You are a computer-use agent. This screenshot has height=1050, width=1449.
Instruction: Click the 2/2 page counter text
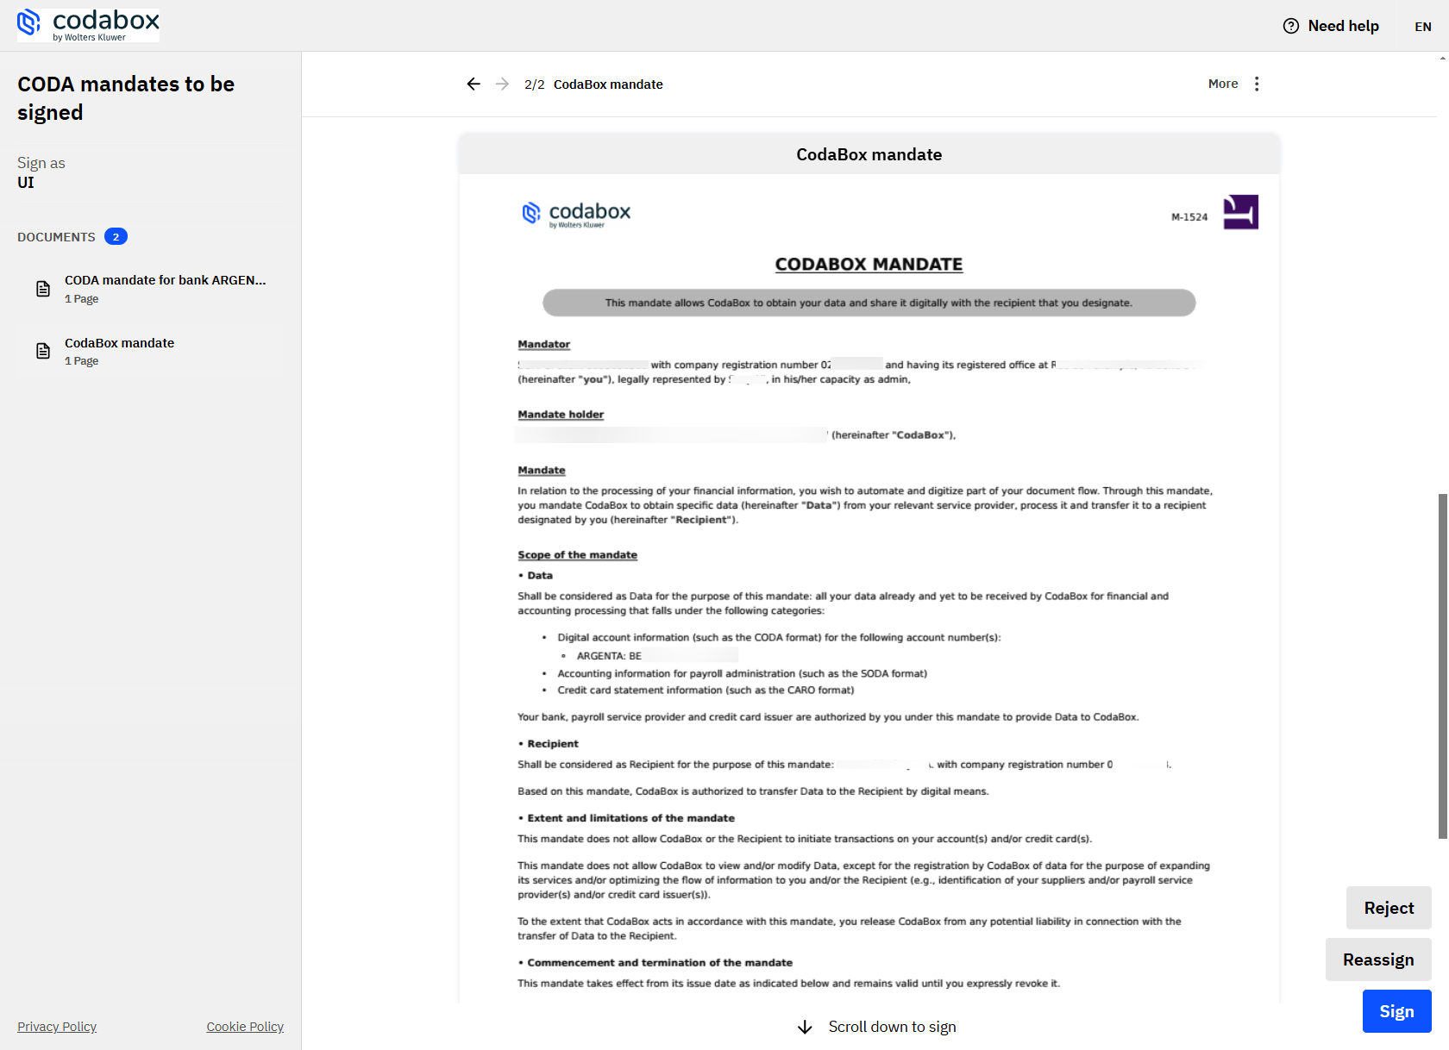pyautogui.click(x=534, y=84)
